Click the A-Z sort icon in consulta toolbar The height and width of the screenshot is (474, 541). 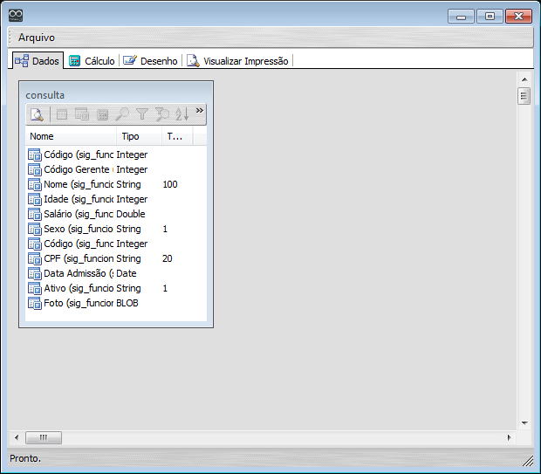click(x=181, y=114)
